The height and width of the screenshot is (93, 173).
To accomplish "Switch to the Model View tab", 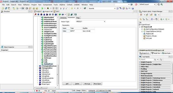I will click(156, 53).
